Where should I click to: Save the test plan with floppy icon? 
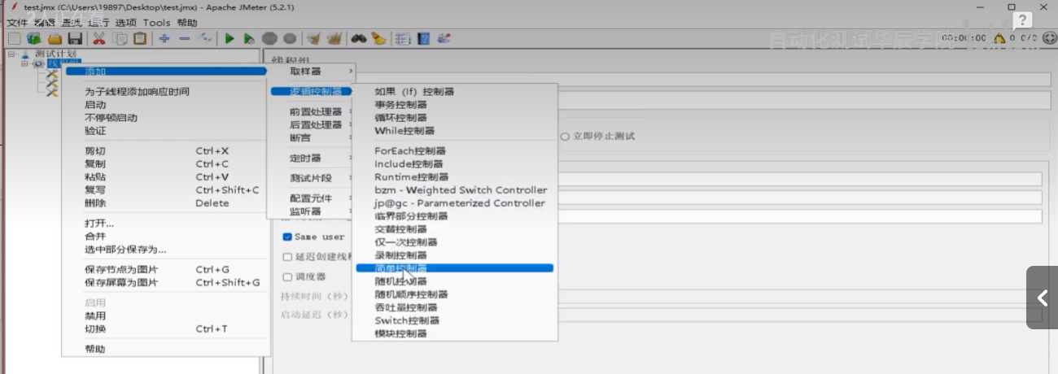coord(75,38)
